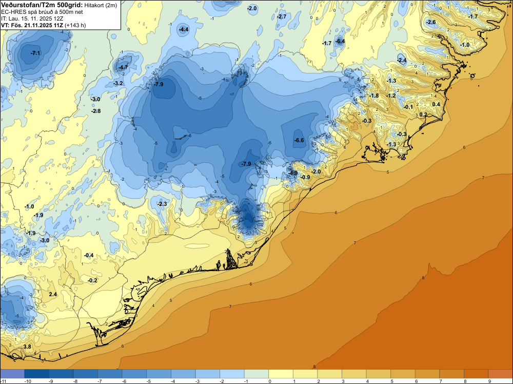This screenshot has width=513, height=384.
Task: Click the -6.6 temperature label
Action: (299, 141)
